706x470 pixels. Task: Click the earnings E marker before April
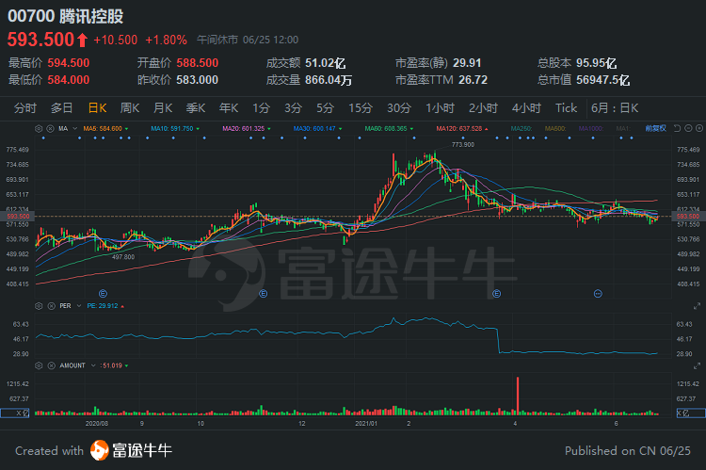tap(497, 294)
